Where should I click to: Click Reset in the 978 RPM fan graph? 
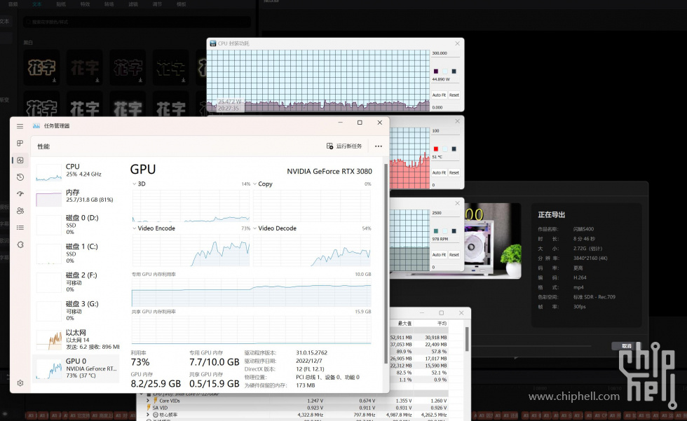454,254
